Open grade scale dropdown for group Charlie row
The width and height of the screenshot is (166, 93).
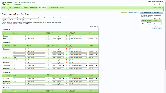[x=78, y=60]
